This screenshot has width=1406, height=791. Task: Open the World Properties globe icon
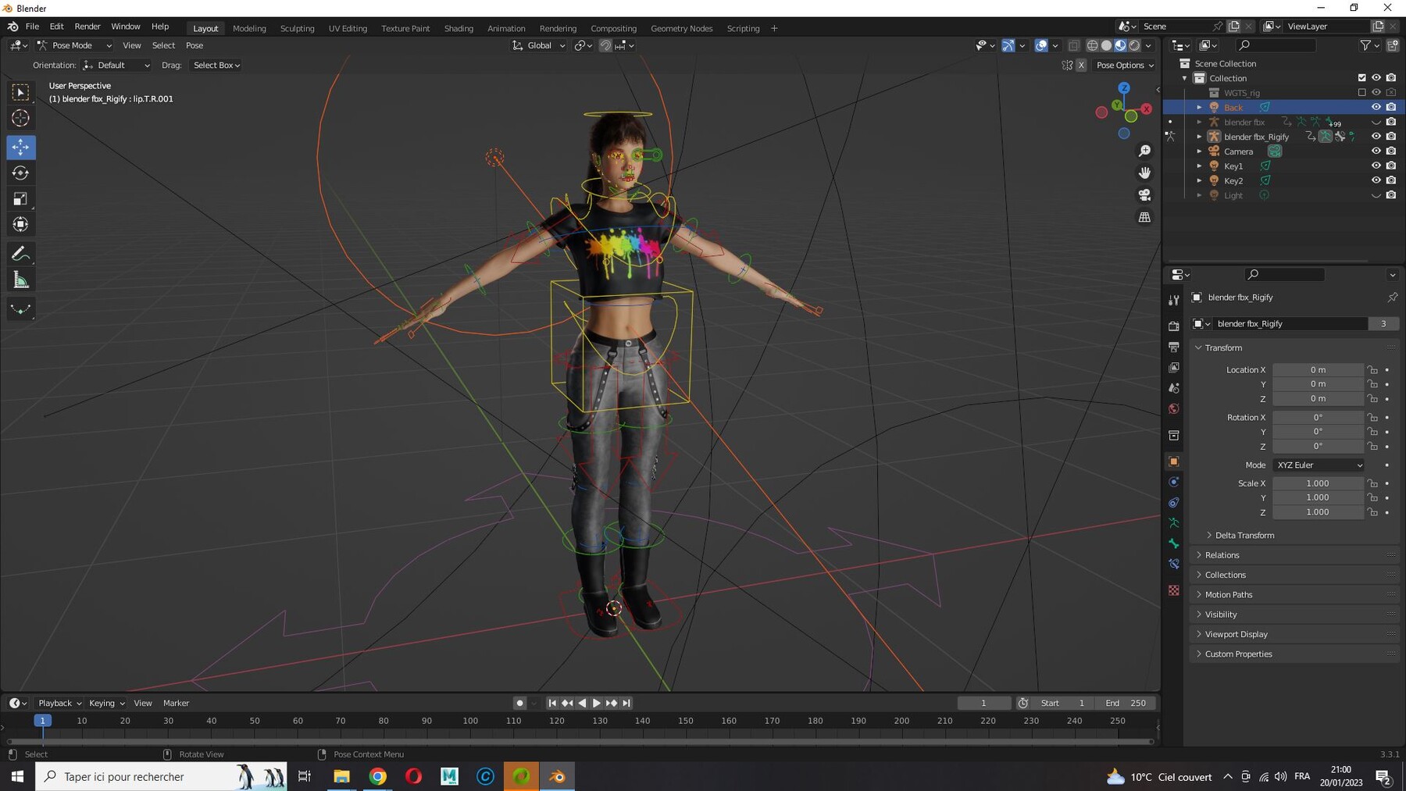(x=1174, y=408)
